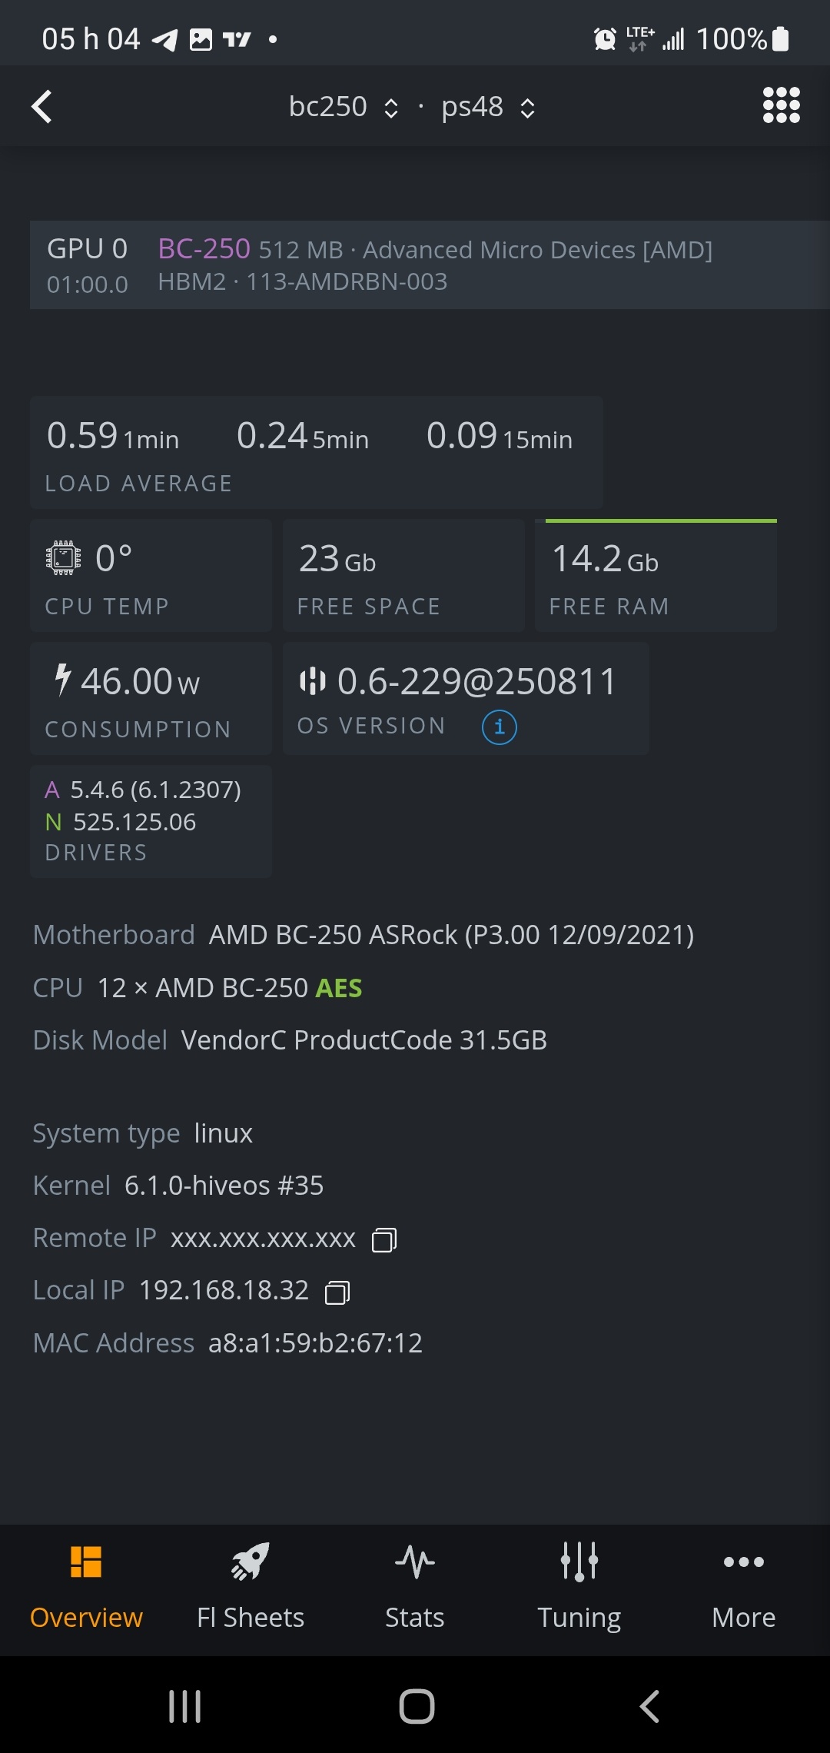This screenshot has width=830, height=1753.
Task: Open the grid menu icon
Action: click(781, 105)
